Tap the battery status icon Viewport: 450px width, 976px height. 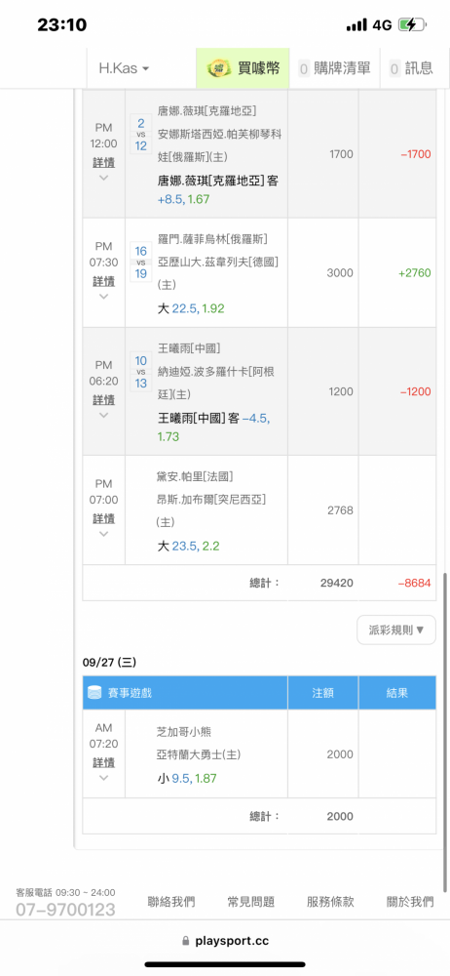click(x=412, y=25)
